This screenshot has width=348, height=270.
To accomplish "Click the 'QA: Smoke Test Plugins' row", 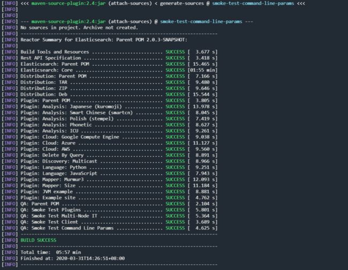I will click(109, 210).
